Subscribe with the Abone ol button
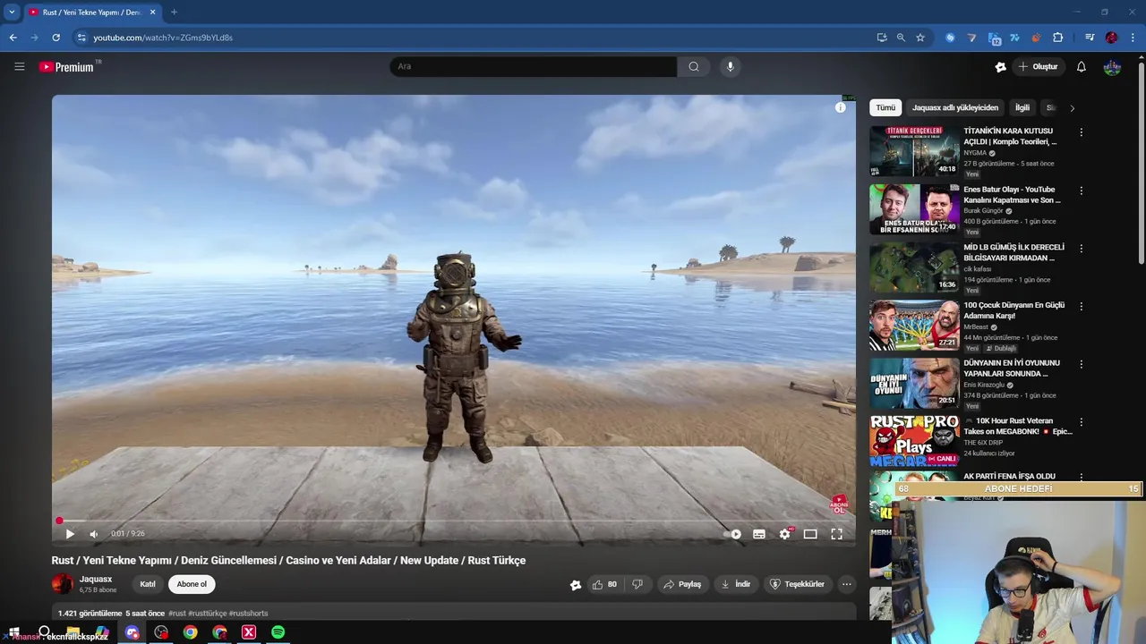1146x644 pixels. [x=192, y=584]
